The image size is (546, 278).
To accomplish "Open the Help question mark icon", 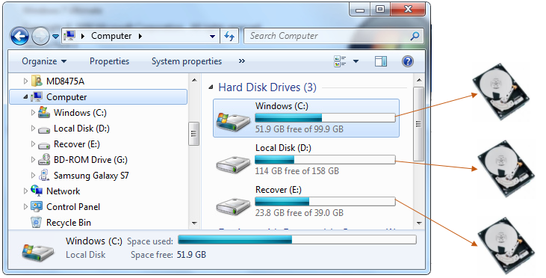I will point(407,61).
